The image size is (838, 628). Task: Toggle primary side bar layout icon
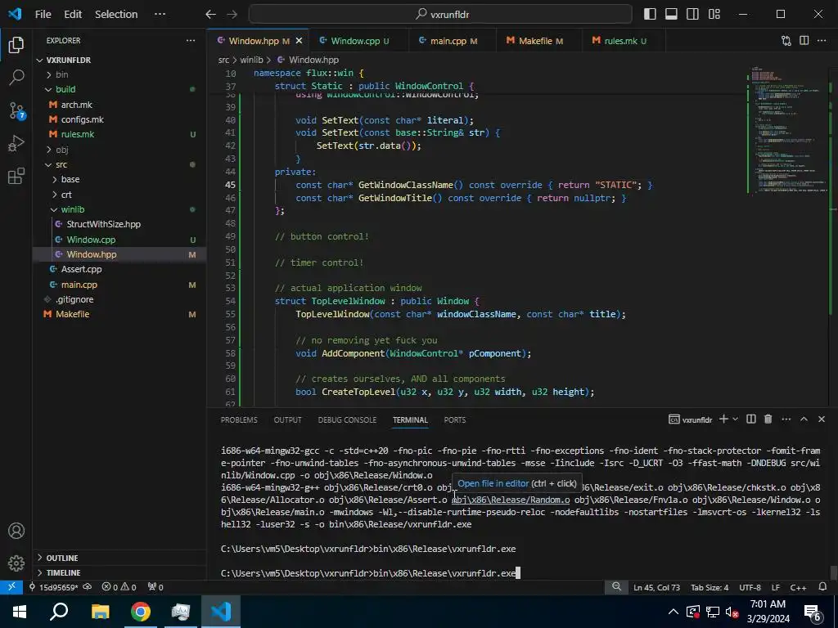point(650,14)
